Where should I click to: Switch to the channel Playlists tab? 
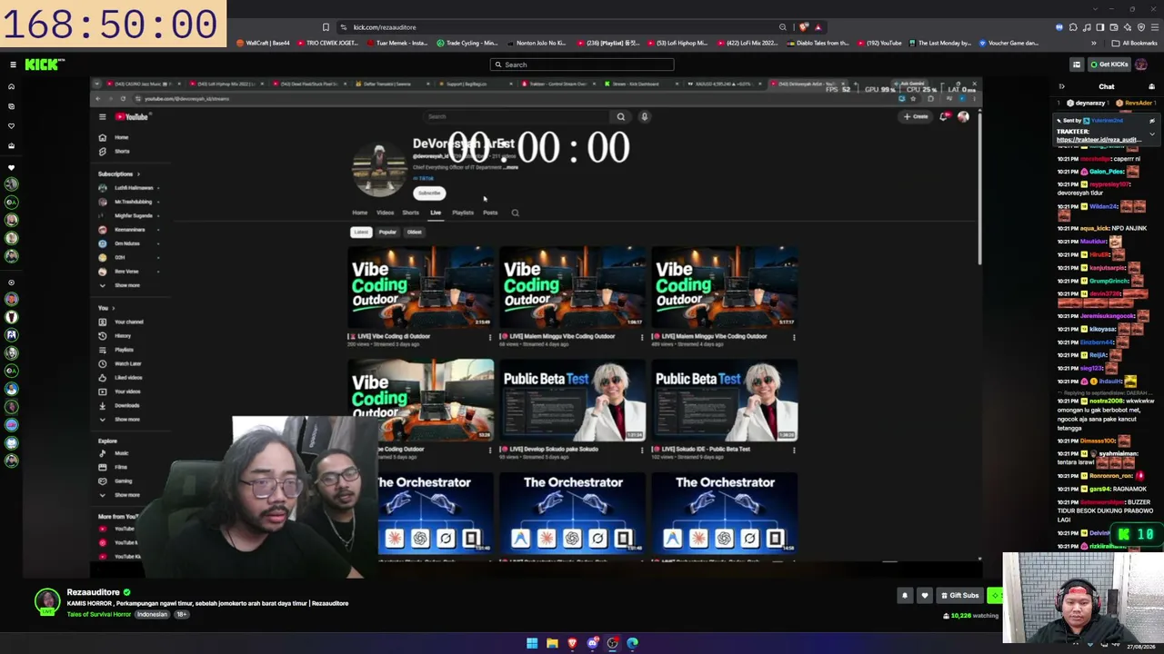coord(463,213)
